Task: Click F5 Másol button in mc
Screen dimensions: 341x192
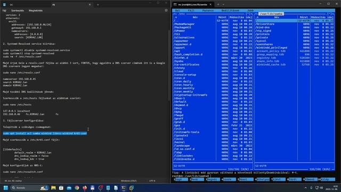Action: pyautogui.click(x=246, y=179)
